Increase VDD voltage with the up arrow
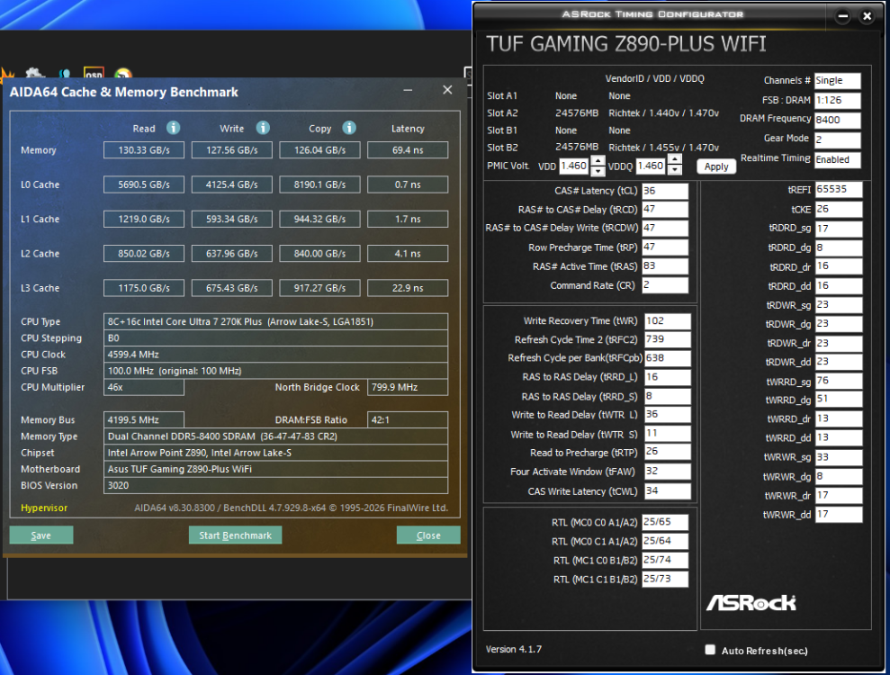Viewport: 890px width, 675px height. 598,161
